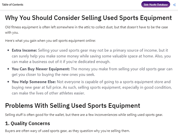Click text lives of other athletes easier
The height and width of the screenshot is (136, 178).
(x=48, y=93)
